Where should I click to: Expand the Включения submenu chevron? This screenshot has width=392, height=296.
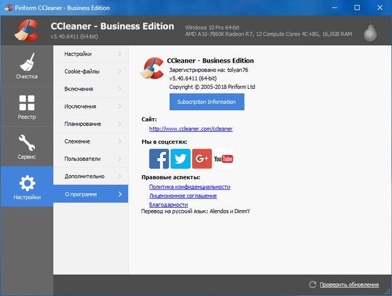pyautogui.click(x=119, y=89)
